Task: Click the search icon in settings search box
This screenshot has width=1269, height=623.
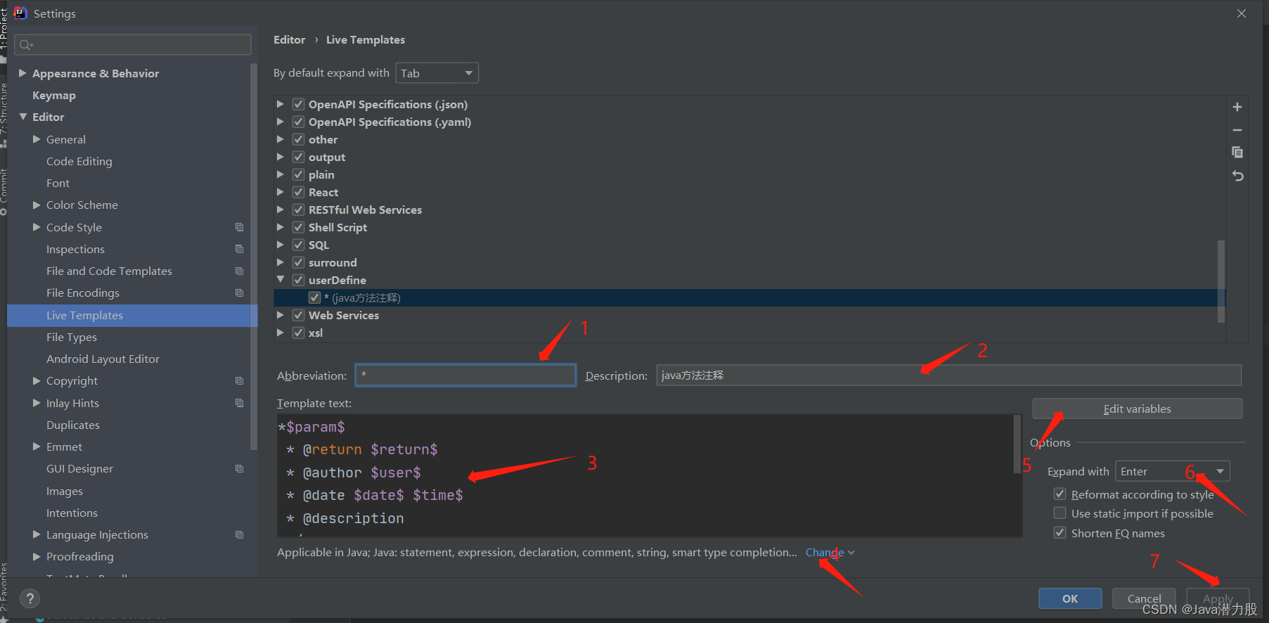Action: [26, 45]
